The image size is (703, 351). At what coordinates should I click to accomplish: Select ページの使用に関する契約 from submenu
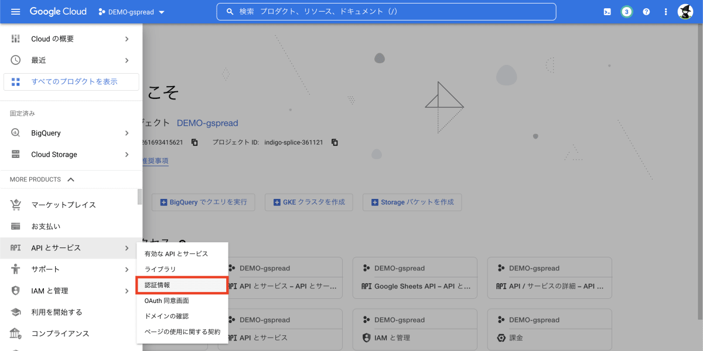point(182,332)
